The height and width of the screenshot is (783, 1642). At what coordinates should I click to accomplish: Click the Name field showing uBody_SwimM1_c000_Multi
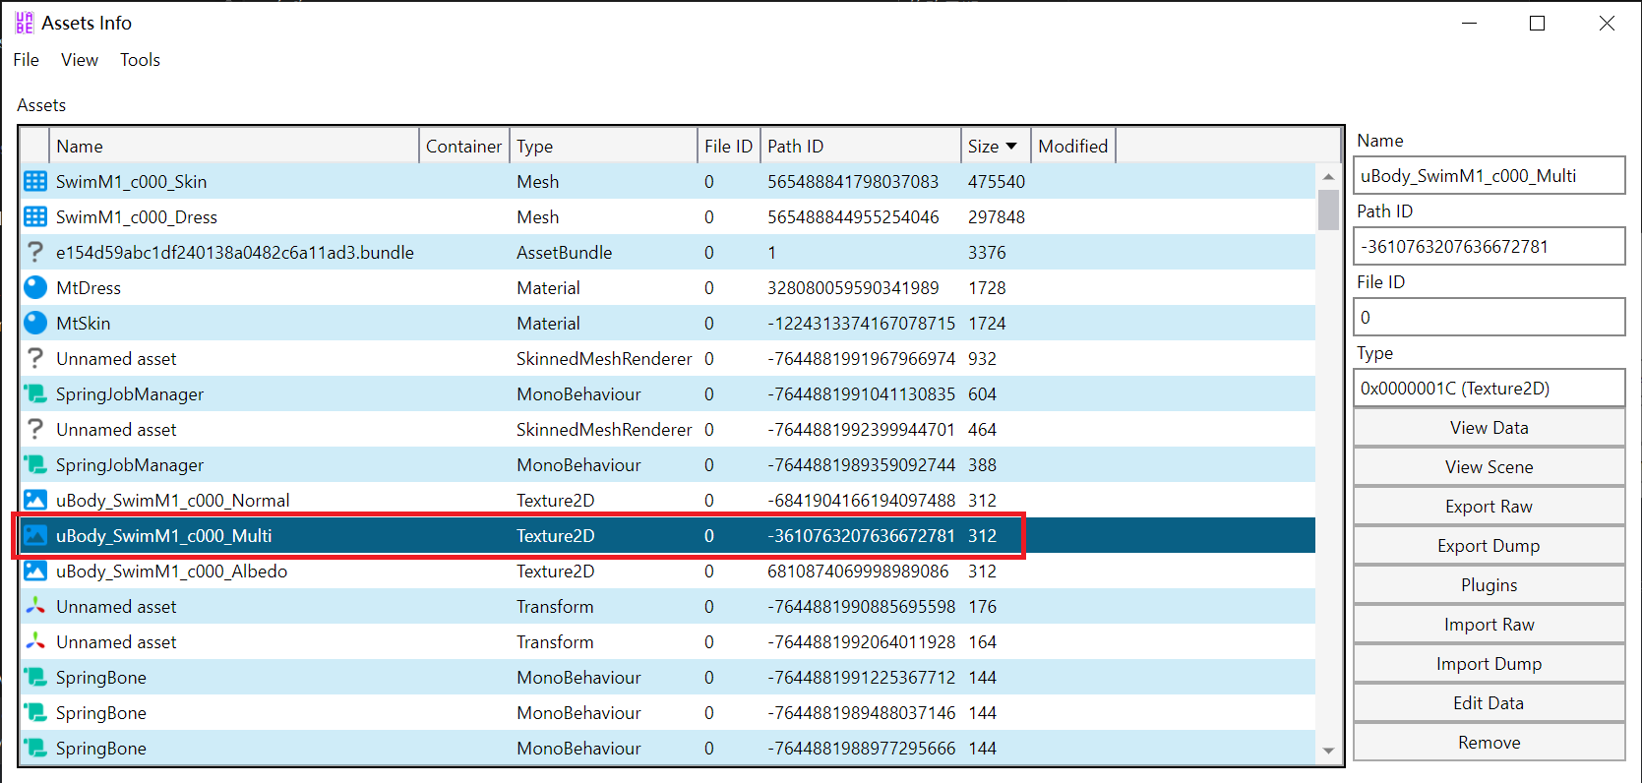click(x=1489, y=176)
